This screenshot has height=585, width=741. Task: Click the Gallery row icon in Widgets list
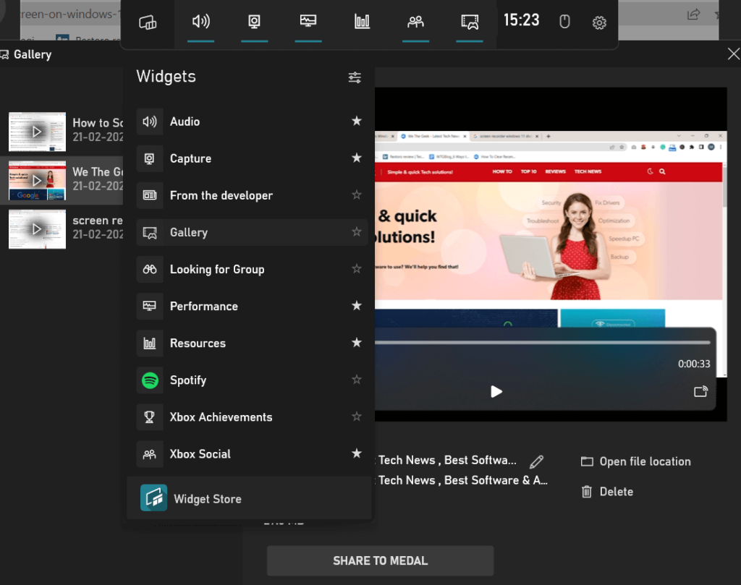pos(150,232)
